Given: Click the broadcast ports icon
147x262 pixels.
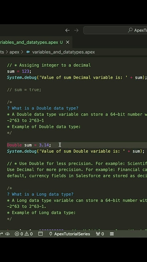Looking at the screenshot, I should click(98, 234).
